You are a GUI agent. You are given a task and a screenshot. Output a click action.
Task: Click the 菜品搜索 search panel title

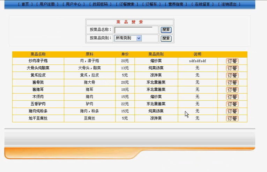(129, 22)
